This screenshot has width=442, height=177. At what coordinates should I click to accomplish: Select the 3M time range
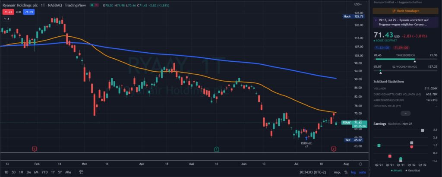[28, 172]
